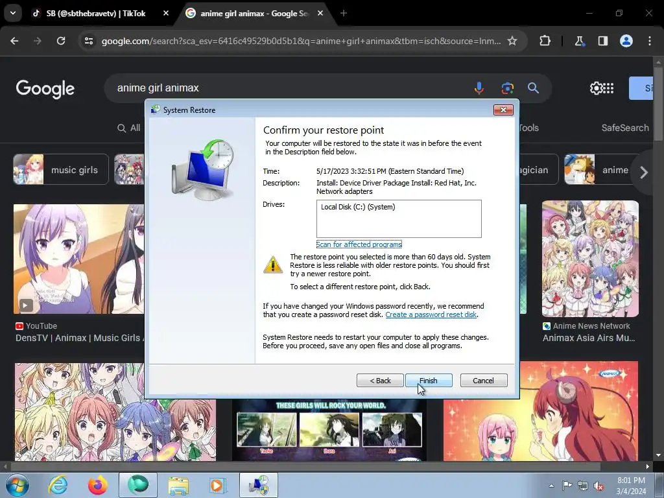The image size is (664, 498).
Task: Advance filter chips with right arrow
Action: 644,172
